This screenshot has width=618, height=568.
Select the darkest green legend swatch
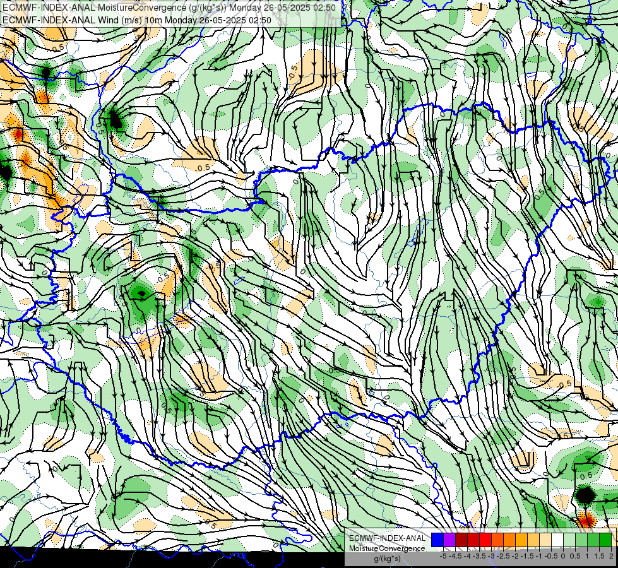click(x=605, y=540)
